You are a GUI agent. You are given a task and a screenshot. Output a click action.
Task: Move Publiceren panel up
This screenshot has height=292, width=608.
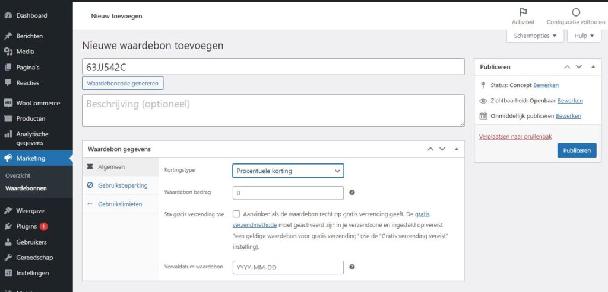(x=567, y=66)
